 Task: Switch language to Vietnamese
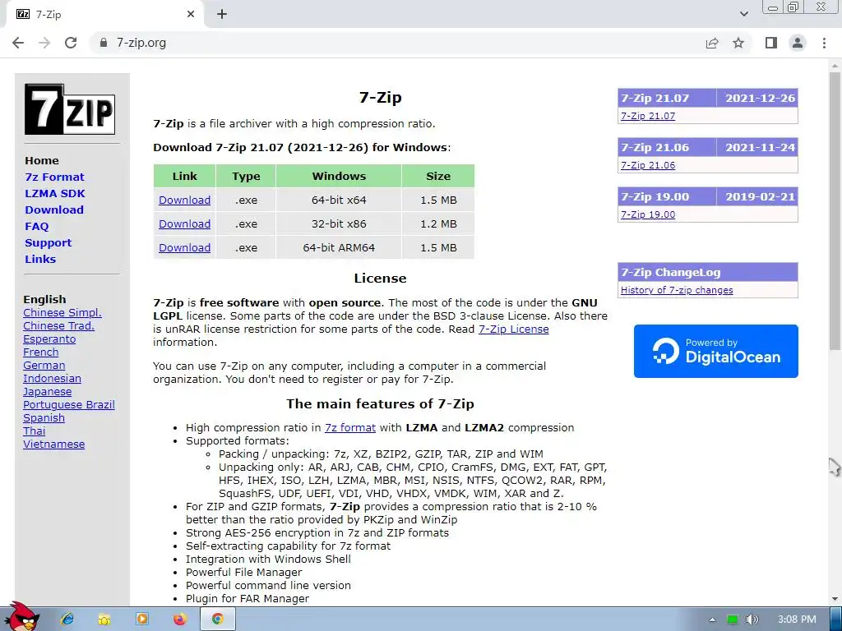(x=53, y=444)
